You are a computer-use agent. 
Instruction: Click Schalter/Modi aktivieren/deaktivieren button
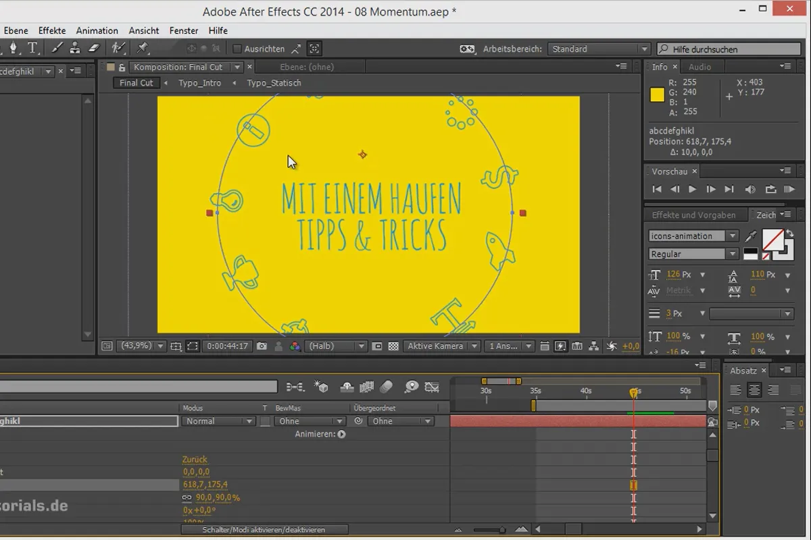click(x=264, y=530)
